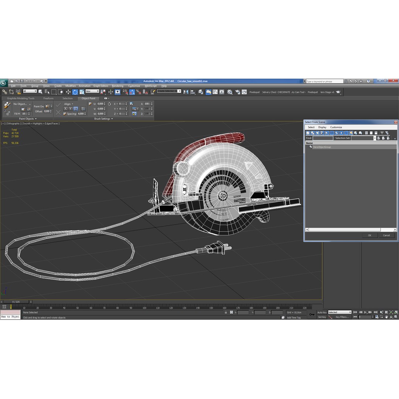Open the Graph Editors menu

pyautogui.click(x=100, y=86)
